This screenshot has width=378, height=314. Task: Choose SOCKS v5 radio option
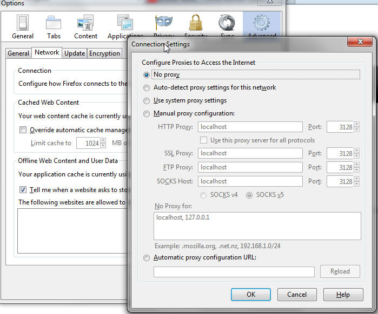(249, 195)
